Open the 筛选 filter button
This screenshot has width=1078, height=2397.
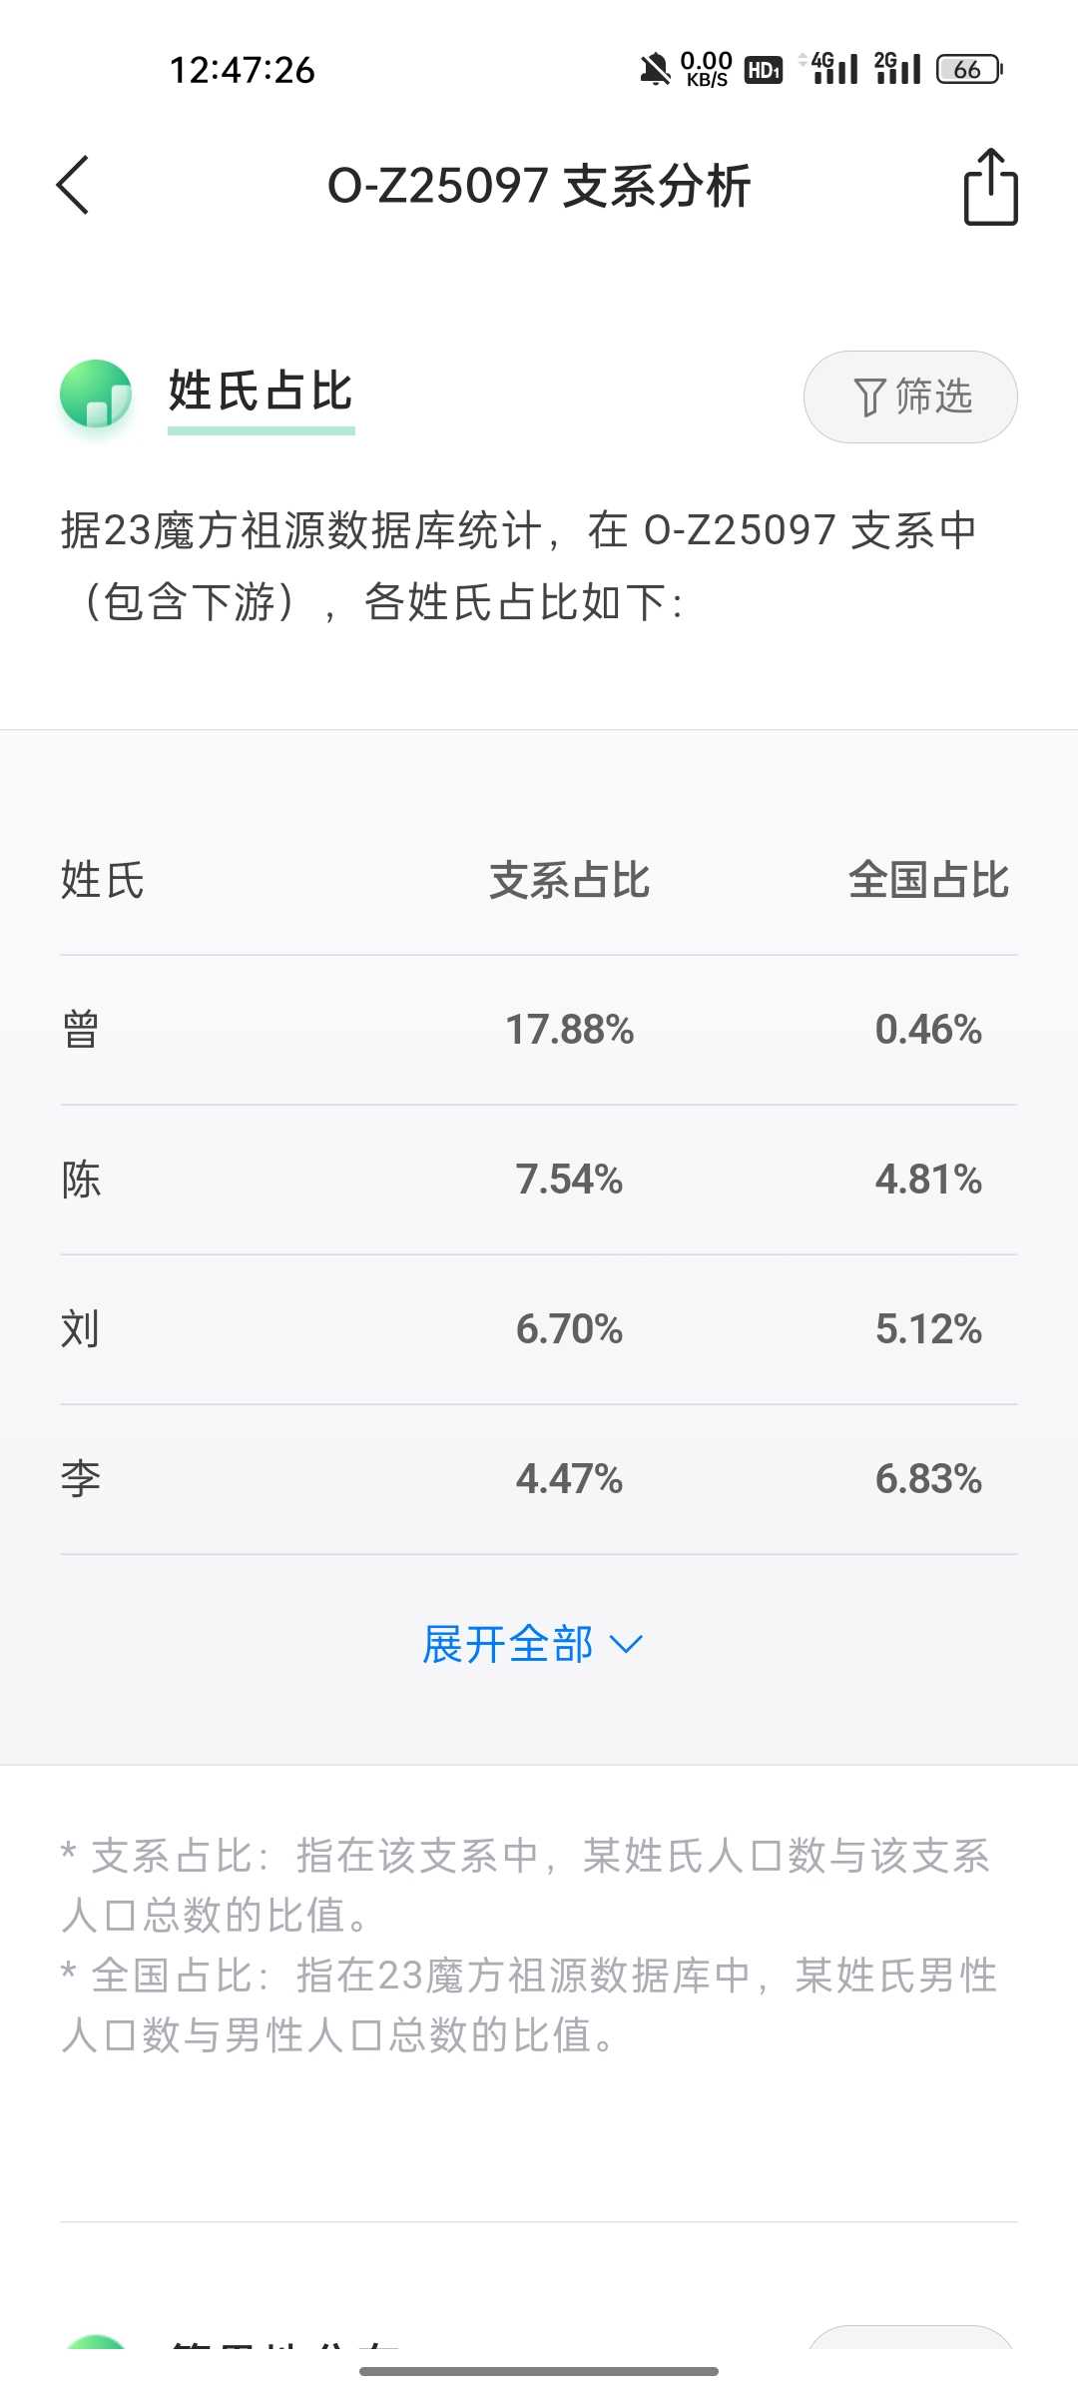coord(910,397)
